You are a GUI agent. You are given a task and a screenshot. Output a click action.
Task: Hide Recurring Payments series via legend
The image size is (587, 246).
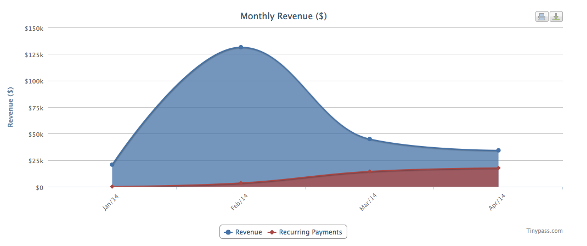305,232
